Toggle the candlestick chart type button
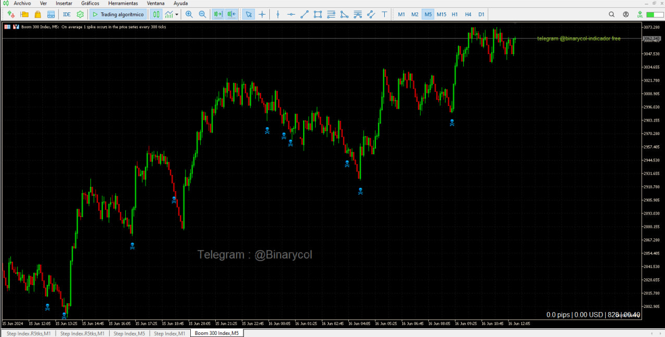This screenshot has height=337, width=665. pos(156,15)
